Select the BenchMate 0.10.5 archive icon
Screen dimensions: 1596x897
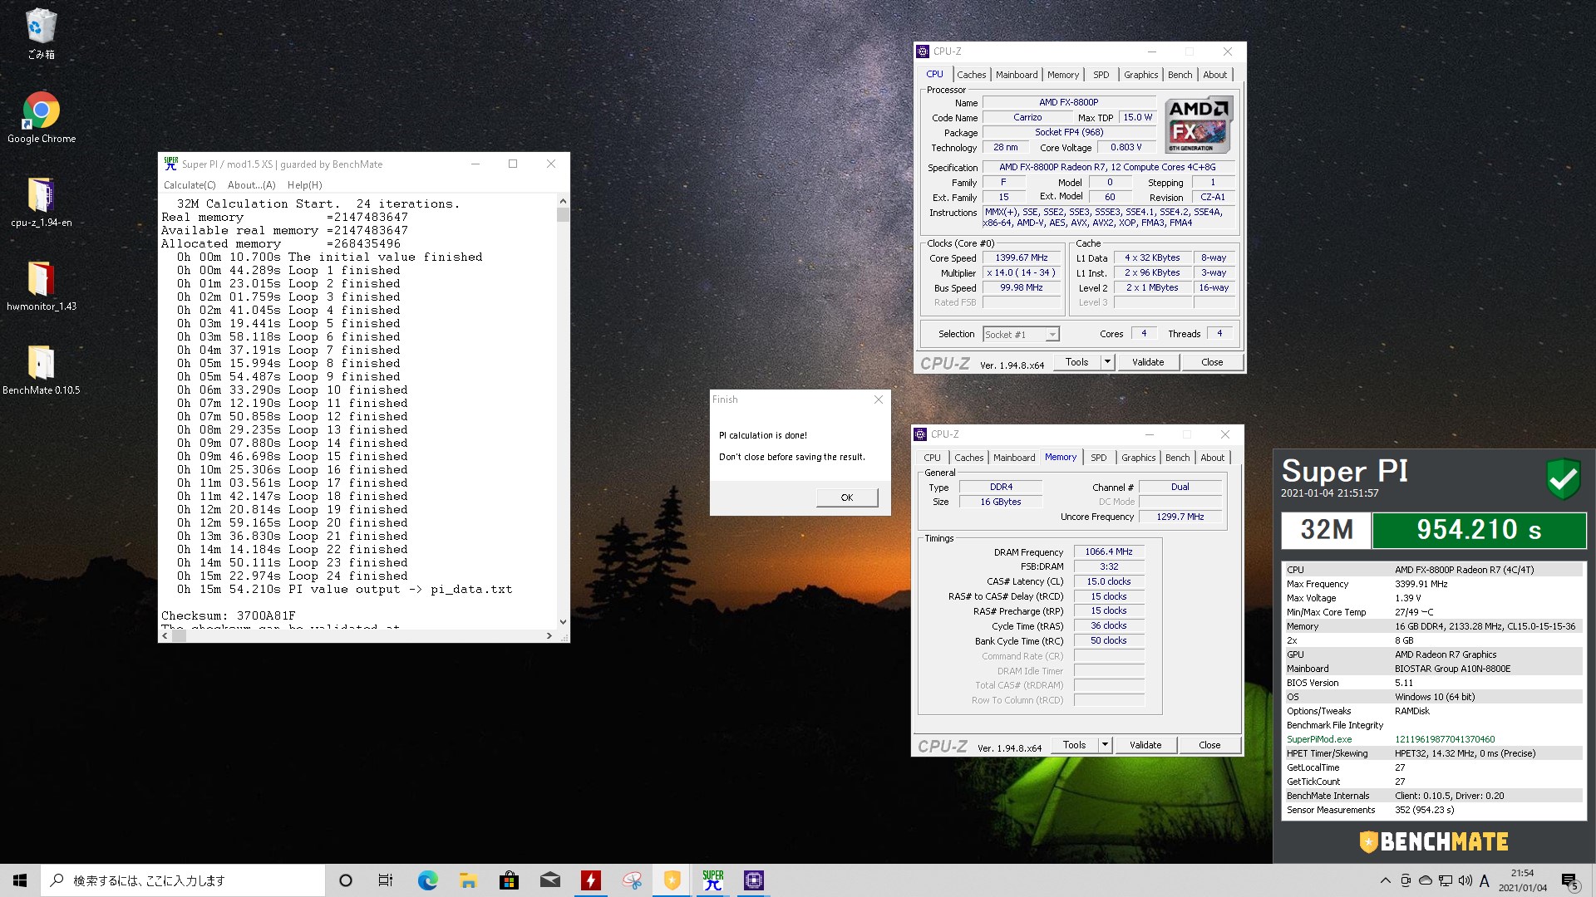pos(41,370)
